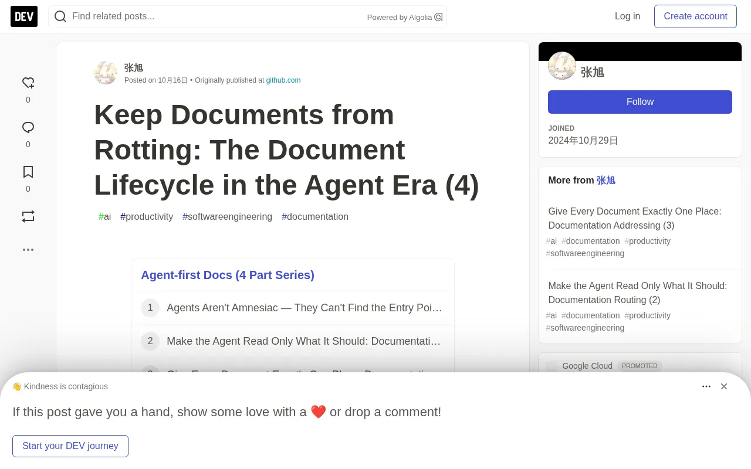Click Start your DEV journey button
Image resolution: width=751 pixels, height=469 pixels.
[x=70, y=446]
